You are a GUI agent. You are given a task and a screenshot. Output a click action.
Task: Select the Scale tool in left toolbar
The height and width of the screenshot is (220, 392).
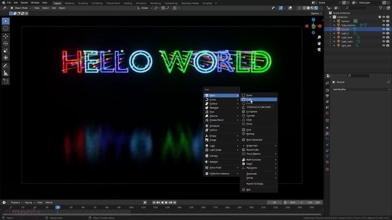(x=6, y=51)
